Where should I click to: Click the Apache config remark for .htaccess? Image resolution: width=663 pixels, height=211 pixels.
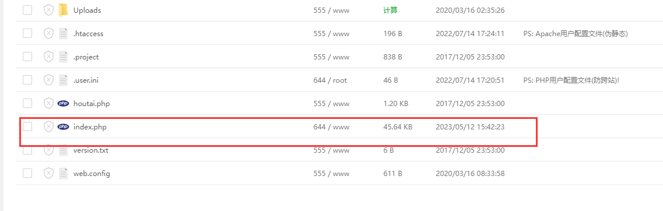(576, 34)
